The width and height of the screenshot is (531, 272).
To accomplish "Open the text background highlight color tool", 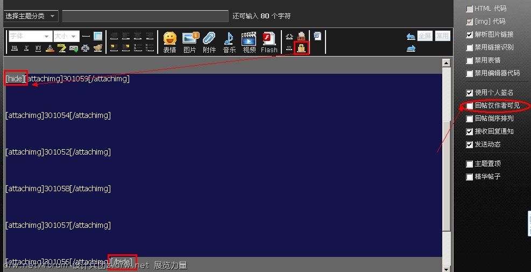I will (62, 48).
